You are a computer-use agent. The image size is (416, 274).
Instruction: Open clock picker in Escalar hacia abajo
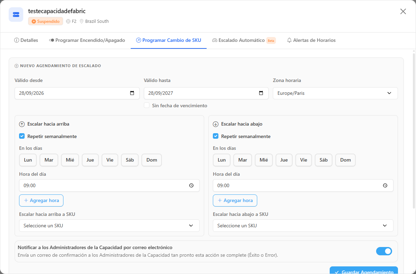tap(385, 185)
